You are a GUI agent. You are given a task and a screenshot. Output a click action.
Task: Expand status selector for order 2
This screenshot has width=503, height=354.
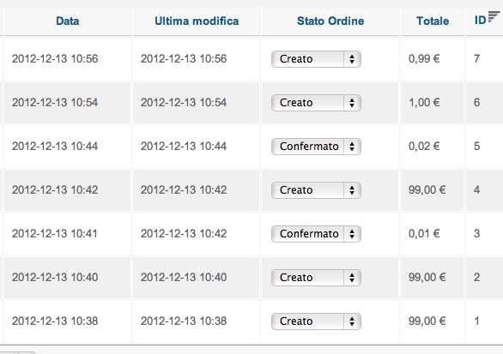316,278
